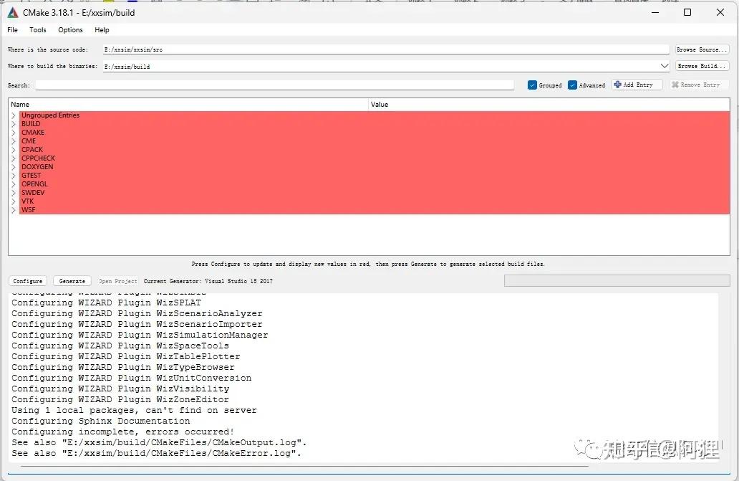The image size is (739, 481).
Task: Click the source code path field
Action: tap(386, 49)
